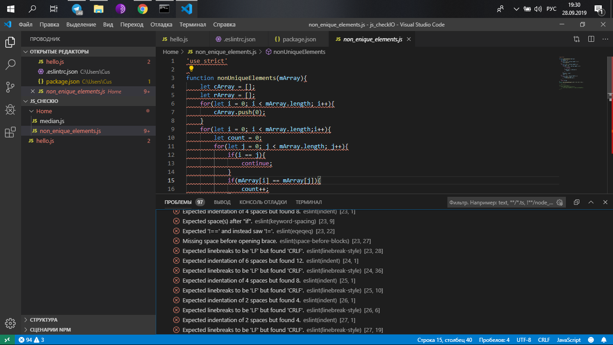
Task: Close the bottom panel
Action: pyautogui.click(x=605, y=202)
